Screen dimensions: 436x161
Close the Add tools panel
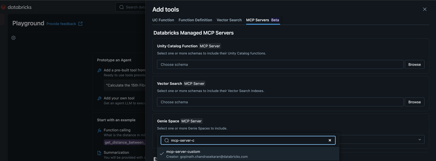[425, 10]
